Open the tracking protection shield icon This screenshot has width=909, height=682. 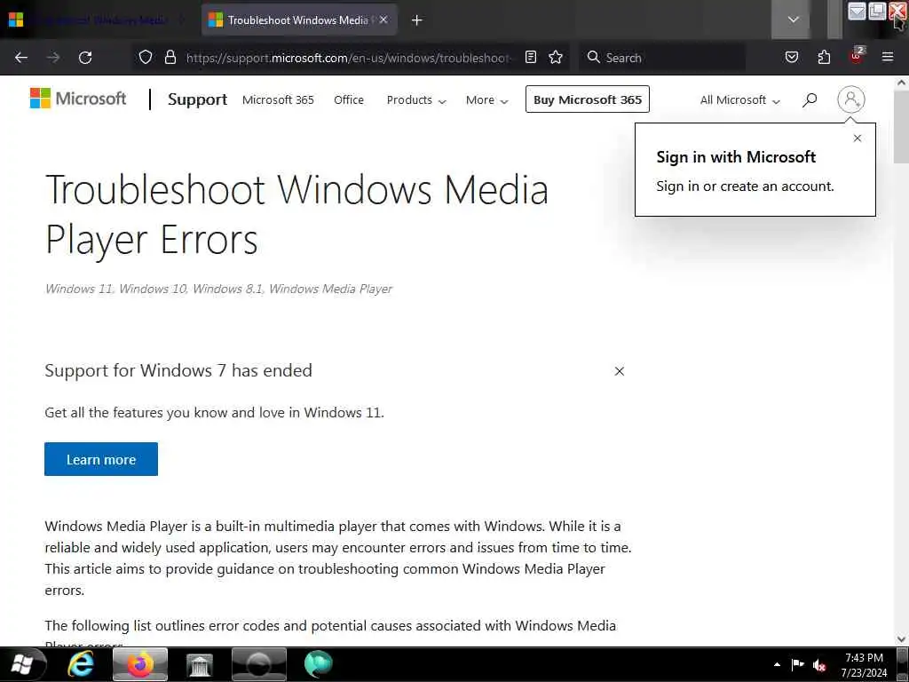coord(146,58)
